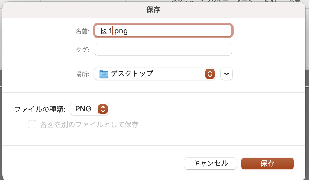Click inside the タグ field
Screen dimensions: 309x180
[163, 49]
